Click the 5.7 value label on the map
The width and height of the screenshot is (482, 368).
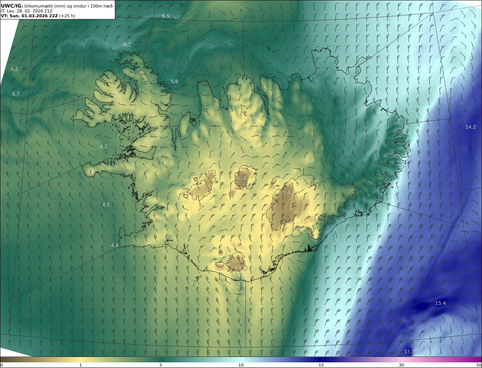pos(16,94)
